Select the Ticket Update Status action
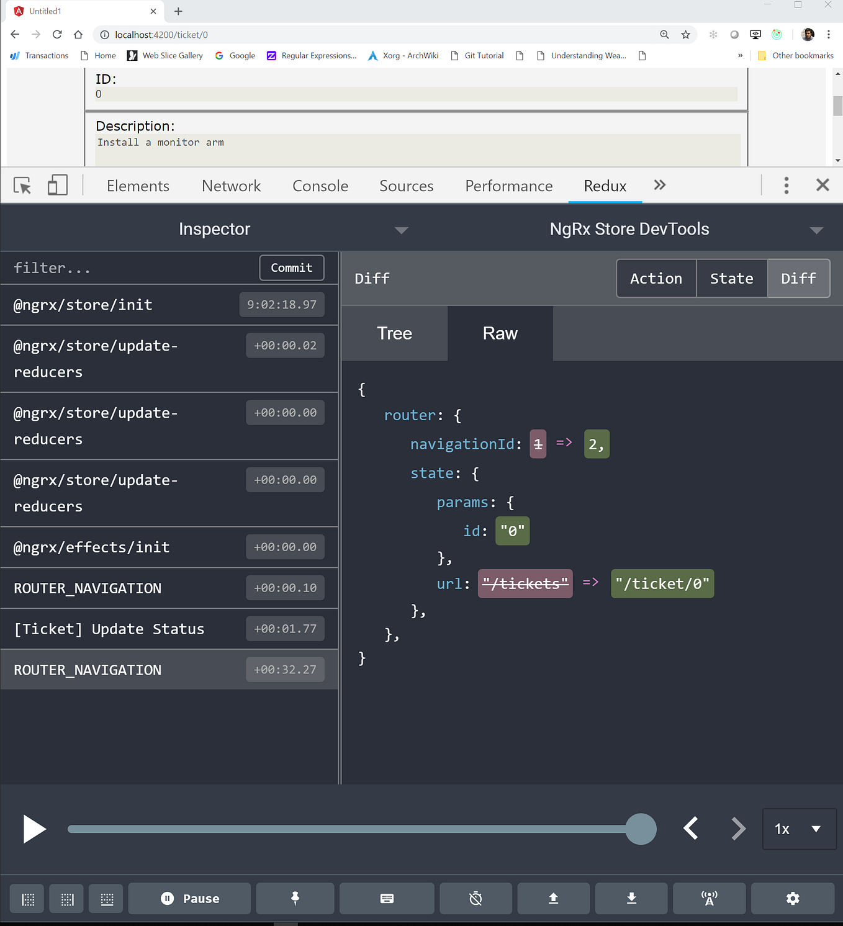 [109, 629]
